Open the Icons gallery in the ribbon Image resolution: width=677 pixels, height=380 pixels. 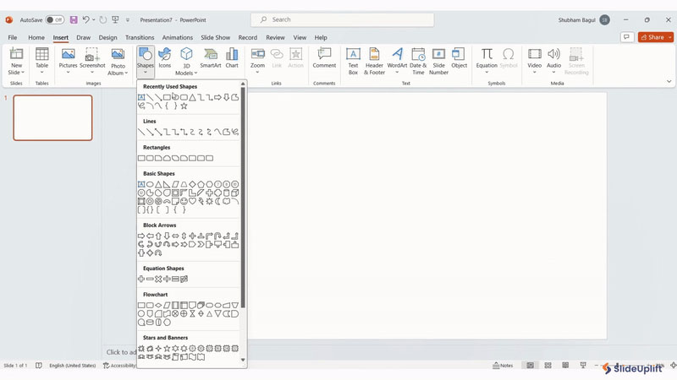(164, 58)
